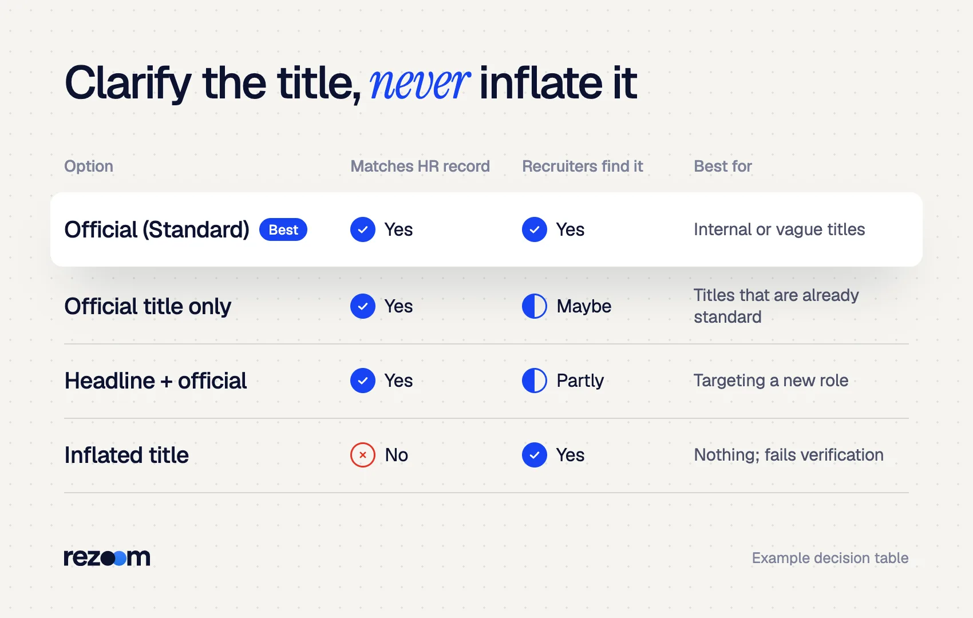This screenshot has width=973, height=618.
Task: Click the Matches HR record checkmark for Headline + official
Action: click(363, 381)
